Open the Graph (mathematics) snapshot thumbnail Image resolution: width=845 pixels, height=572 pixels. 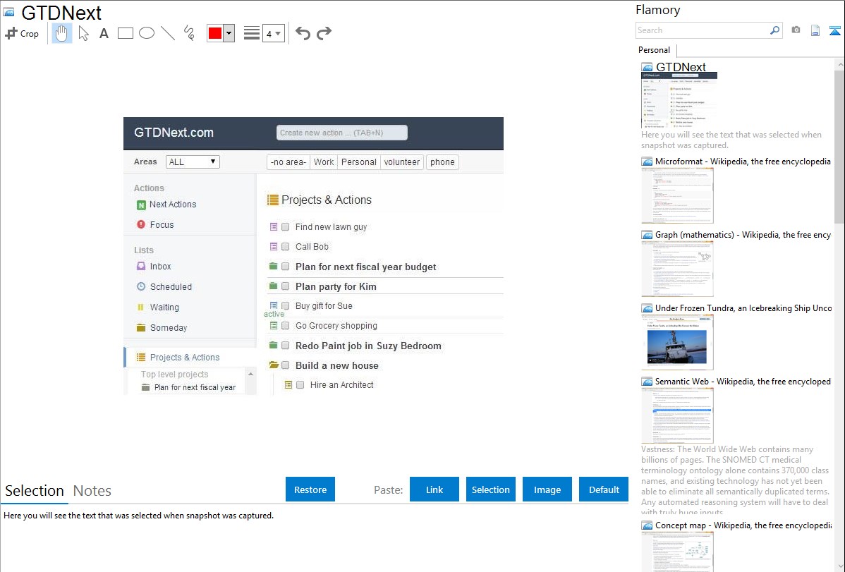(677, 269)
